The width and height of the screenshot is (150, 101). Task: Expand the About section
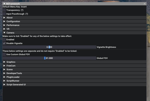74,18
